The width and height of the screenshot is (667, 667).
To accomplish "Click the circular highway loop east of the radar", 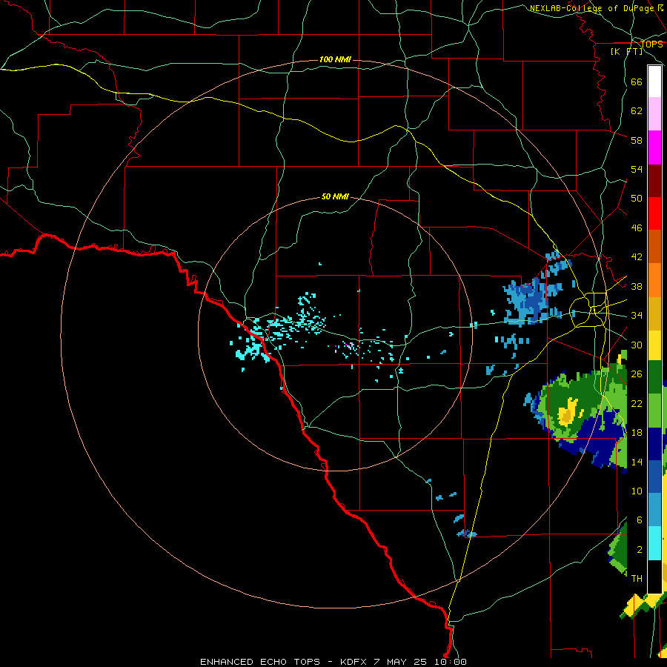I will coord(588,310).
